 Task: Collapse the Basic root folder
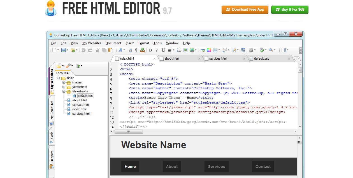[59, 78]
